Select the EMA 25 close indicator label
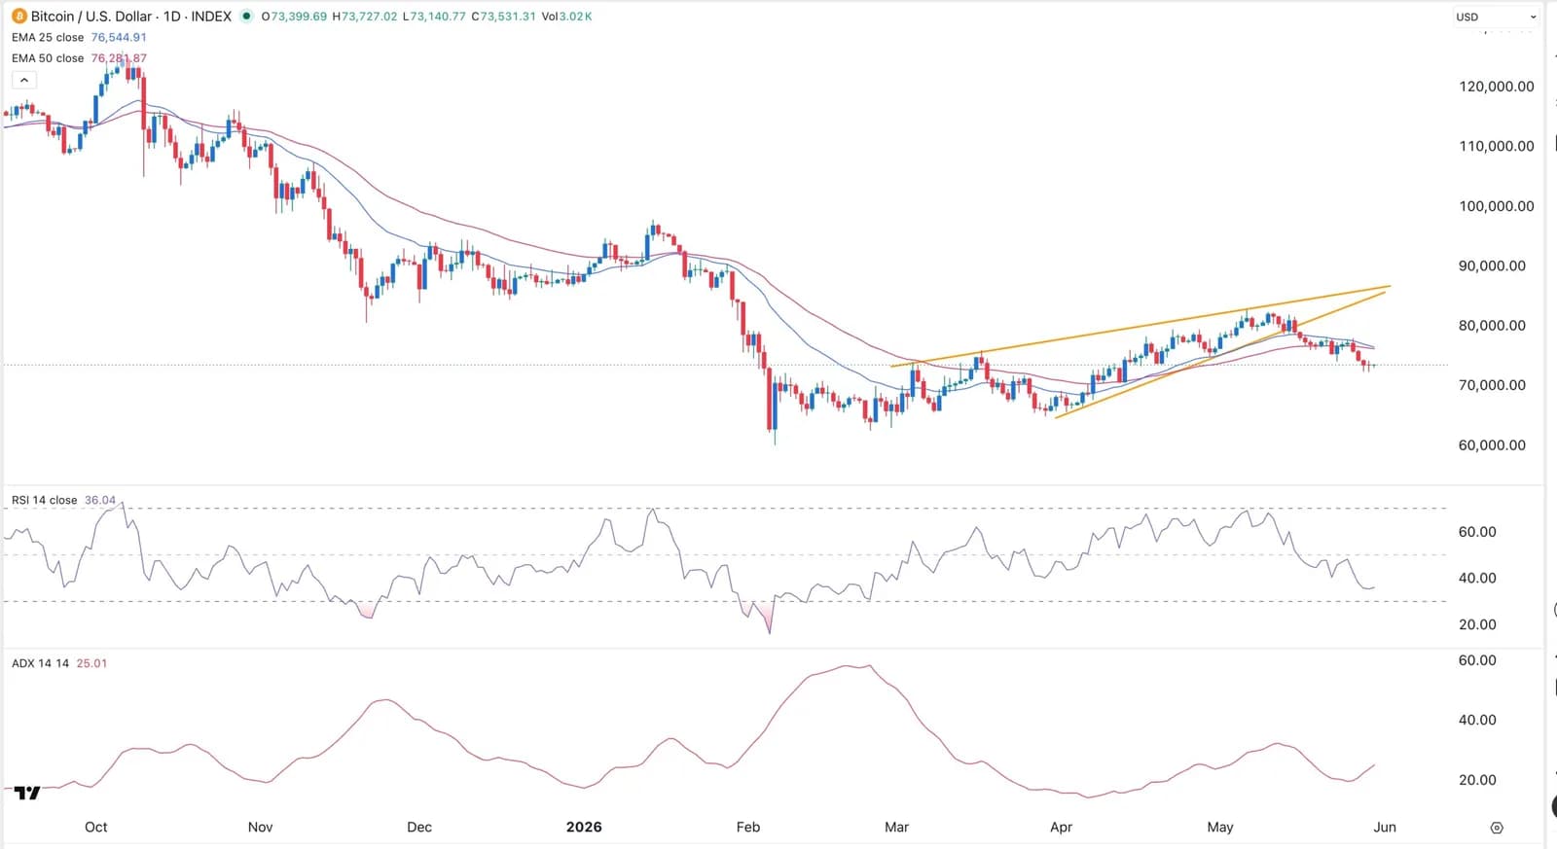Viewport: 1557px width, 849px height. [48, 37]
